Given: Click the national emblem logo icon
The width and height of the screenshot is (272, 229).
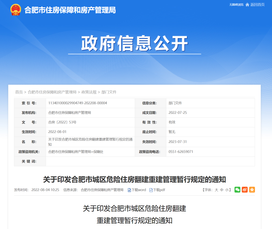Looking at the screenshot, I should [x=16, y=10].
